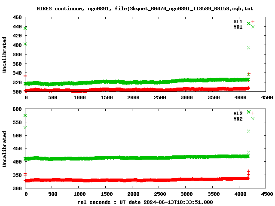Click the 340 y-axis tick label

(x=17, y=73)
